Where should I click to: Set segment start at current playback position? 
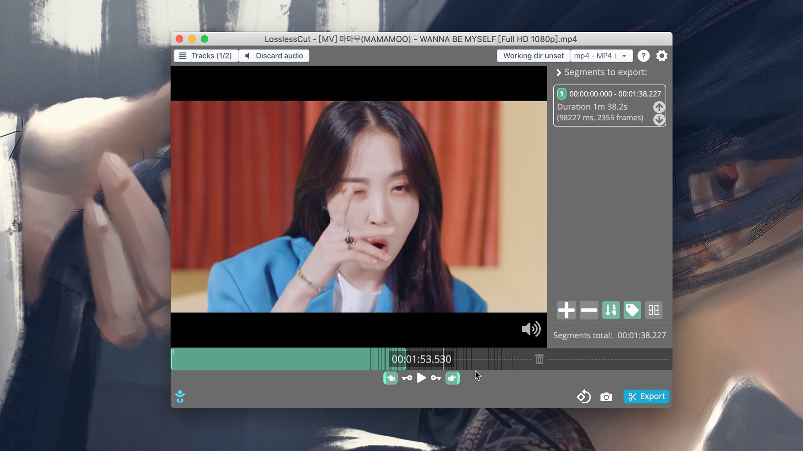[x=391, y=378]
